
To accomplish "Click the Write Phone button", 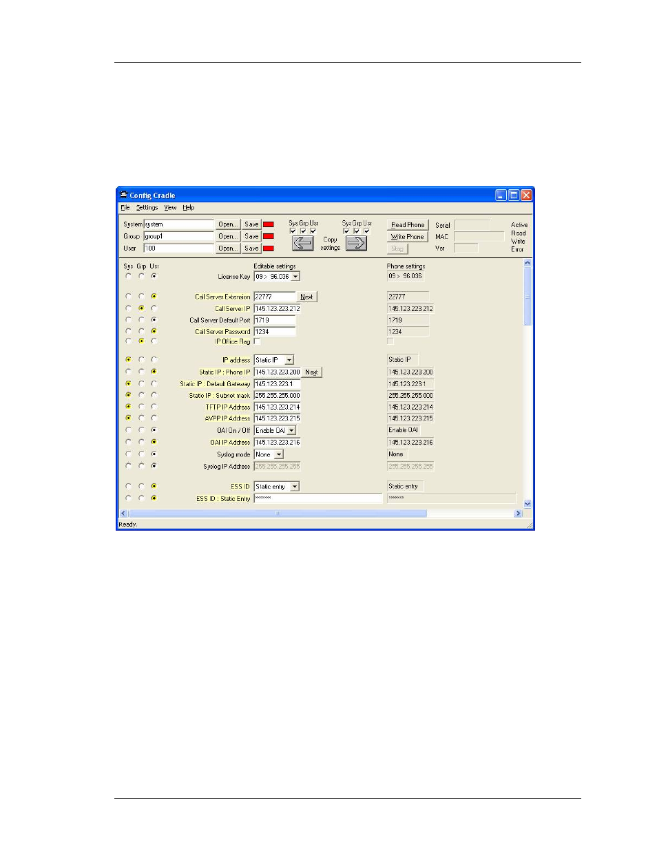I will coord(408,237).
